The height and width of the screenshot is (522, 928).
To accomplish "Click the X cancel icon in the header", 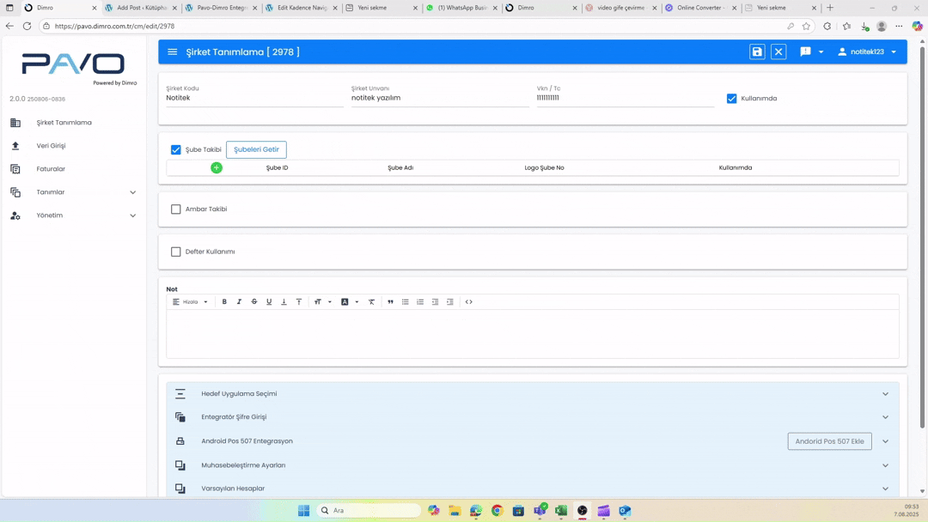I will [x=778, y=52].
